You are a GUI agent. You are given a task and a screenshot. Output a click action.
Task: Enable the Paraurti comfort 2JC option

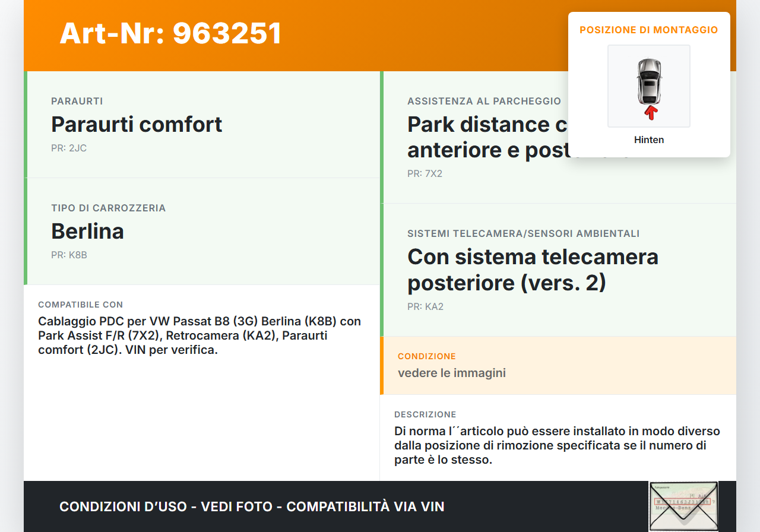tap(137, 125)
